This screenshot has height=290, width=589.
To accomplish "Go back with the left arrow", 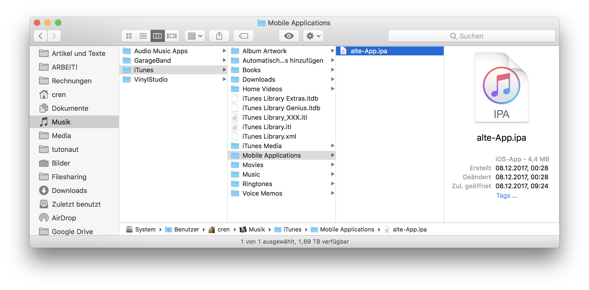I will coord(41,36).
